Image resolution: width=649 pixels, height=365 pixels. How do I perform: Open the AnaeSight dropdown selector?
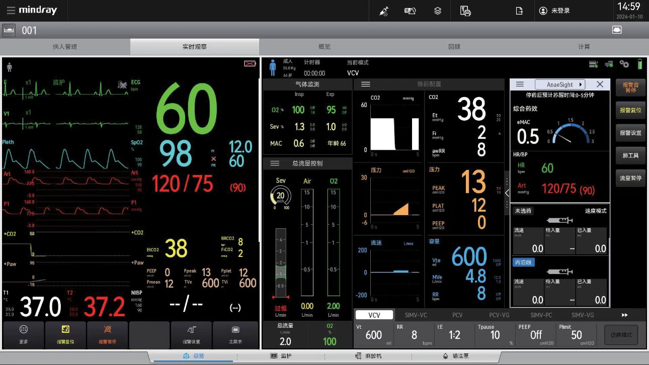click(559, 84)
